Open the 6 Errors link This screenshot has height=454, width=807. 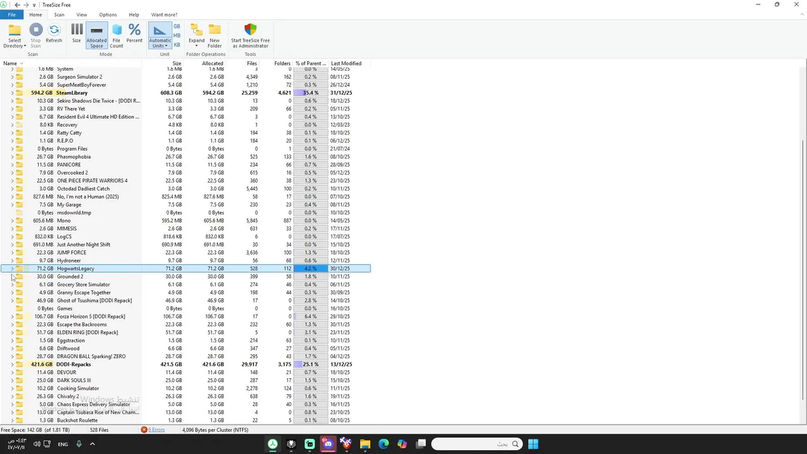click(x=156, y=430)
